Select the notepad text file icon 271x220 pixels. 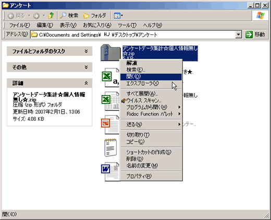(110, 148)
